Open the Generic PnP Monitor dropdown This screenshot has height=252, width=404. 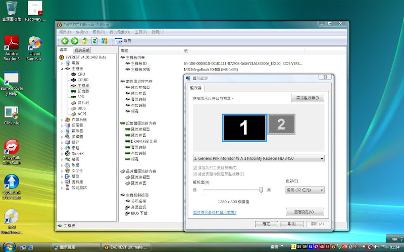click(x=259, y=158)
